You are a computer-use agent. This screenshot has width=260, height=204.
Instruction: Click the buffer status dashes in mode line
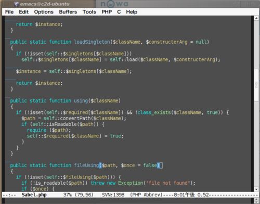coord(9,195)
